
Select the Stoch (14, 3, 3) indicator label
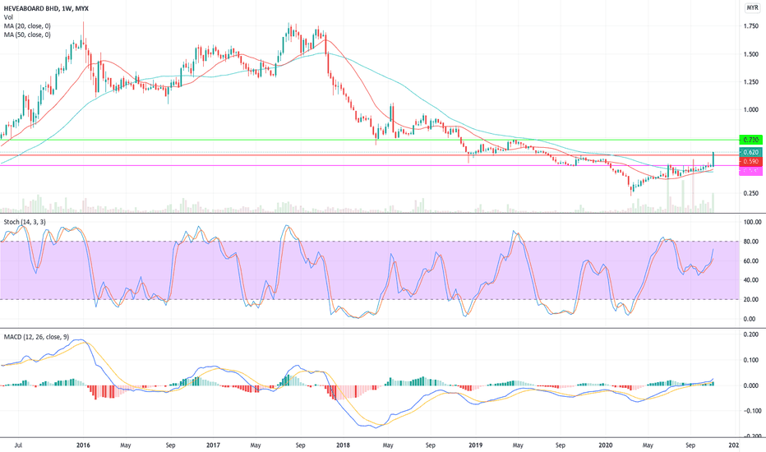(x=25, y=222)
